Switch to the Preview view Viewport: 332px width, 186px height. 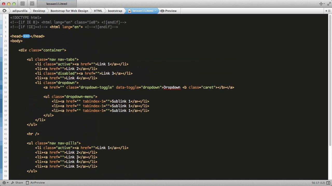pos(168,11)
